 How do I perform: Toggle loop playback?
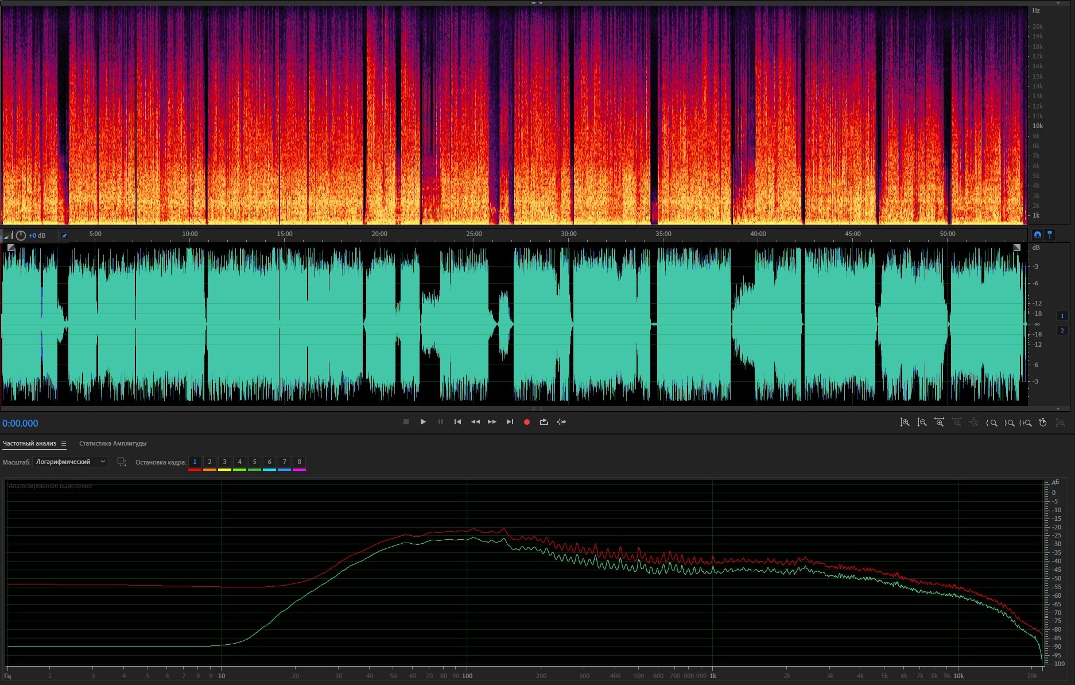(x=544, y=422)
